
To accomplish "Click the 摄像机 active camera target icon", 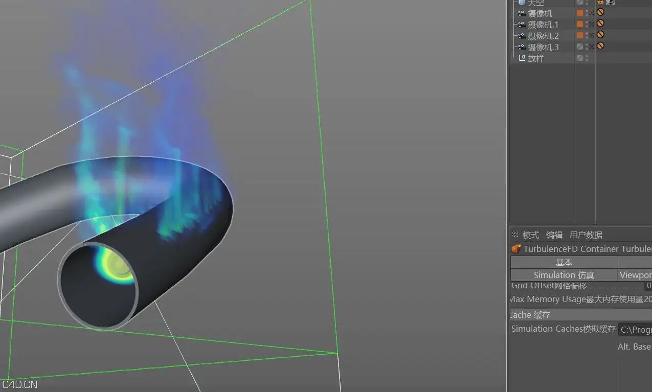I will coord(592,13).
